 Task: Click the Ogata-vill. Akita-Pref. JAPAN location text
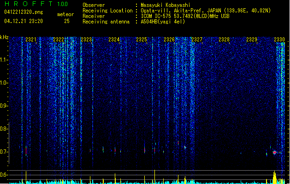[206, 11]
